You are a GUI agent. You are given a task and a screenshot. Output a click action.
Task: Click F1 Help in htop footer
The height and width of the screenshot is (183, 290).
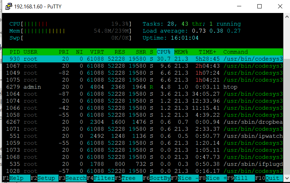(x=16, y=178)
